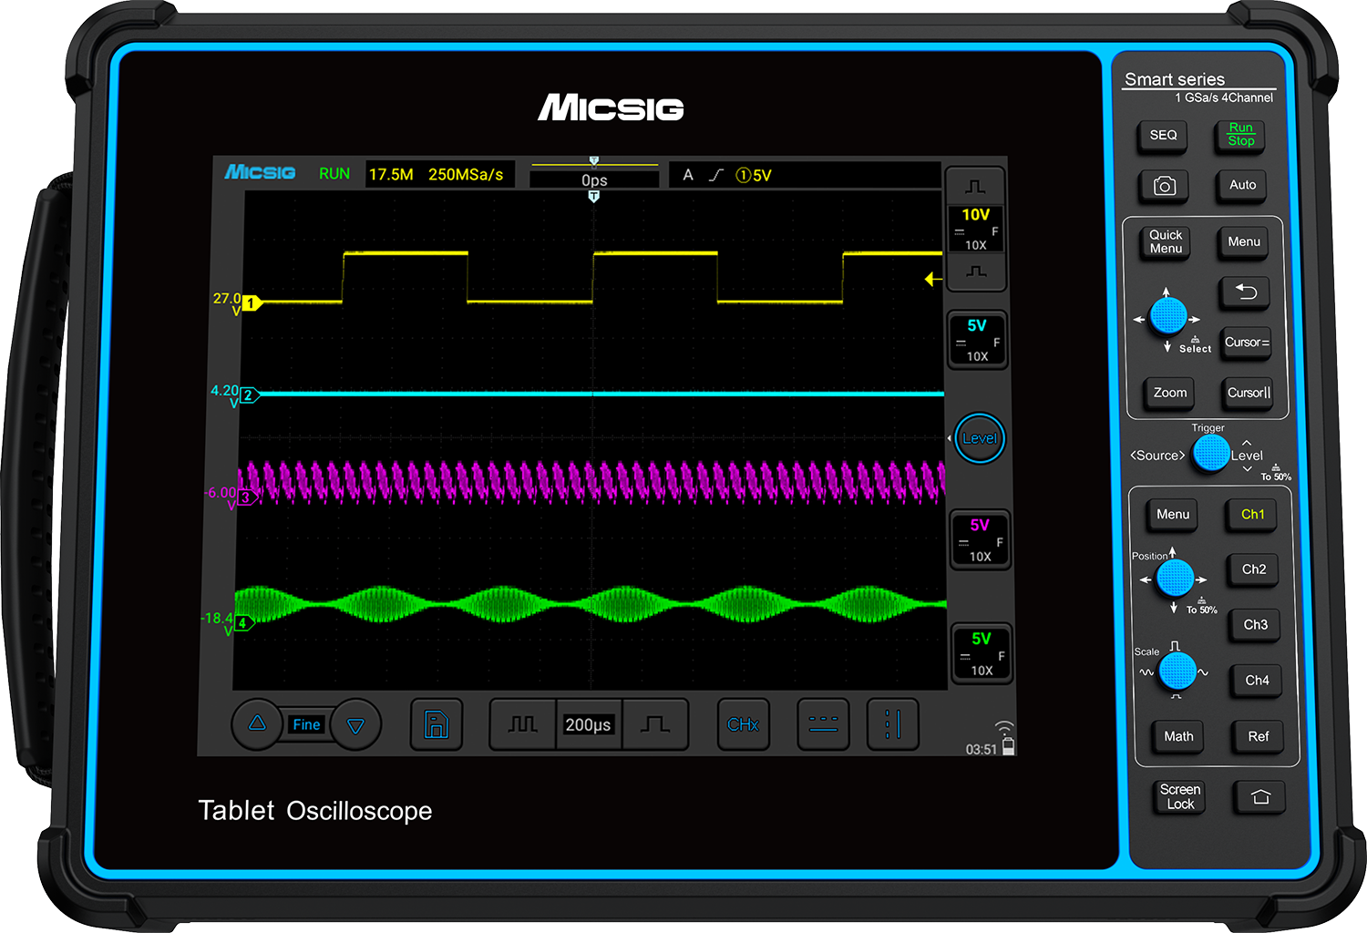Screen dimensions: 1367x933
Task: Click the blue Position knob
Action: point(1175,578)
